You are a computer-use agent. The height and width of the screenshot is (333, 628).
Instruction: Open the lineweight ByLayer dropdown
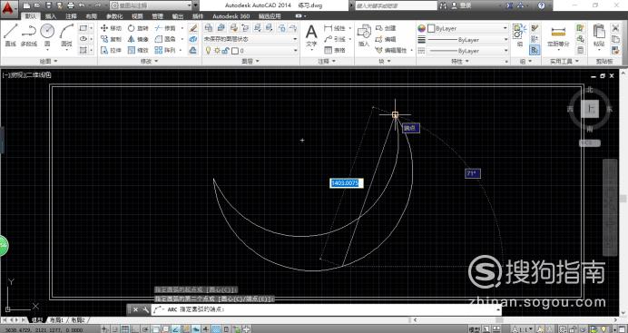tap(467, 40)
